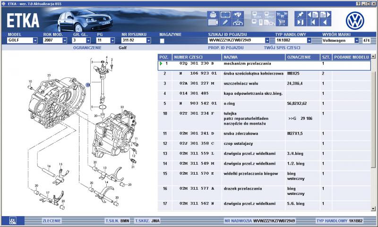378x227 pixels.
Task: Click ZLECENIE in the status bar
Action: 52,221
